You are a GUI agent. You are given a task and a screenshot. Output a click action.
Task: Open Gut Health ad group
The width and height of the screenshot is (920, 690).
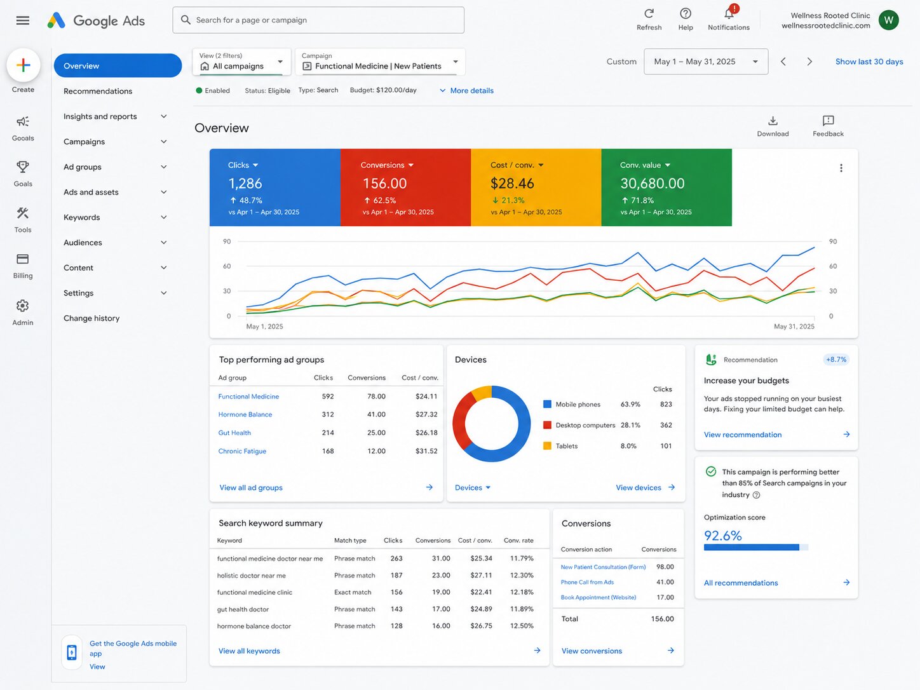coord(234,433)
